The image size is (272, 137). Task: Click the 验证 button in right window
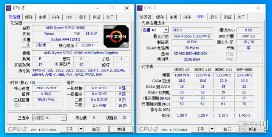pos(227,129)
